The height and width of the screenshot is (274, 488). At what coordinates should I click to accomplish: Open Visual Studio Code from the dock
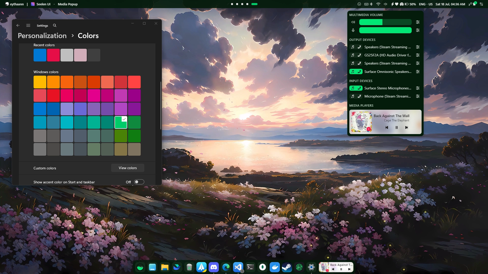click(238, 267)
